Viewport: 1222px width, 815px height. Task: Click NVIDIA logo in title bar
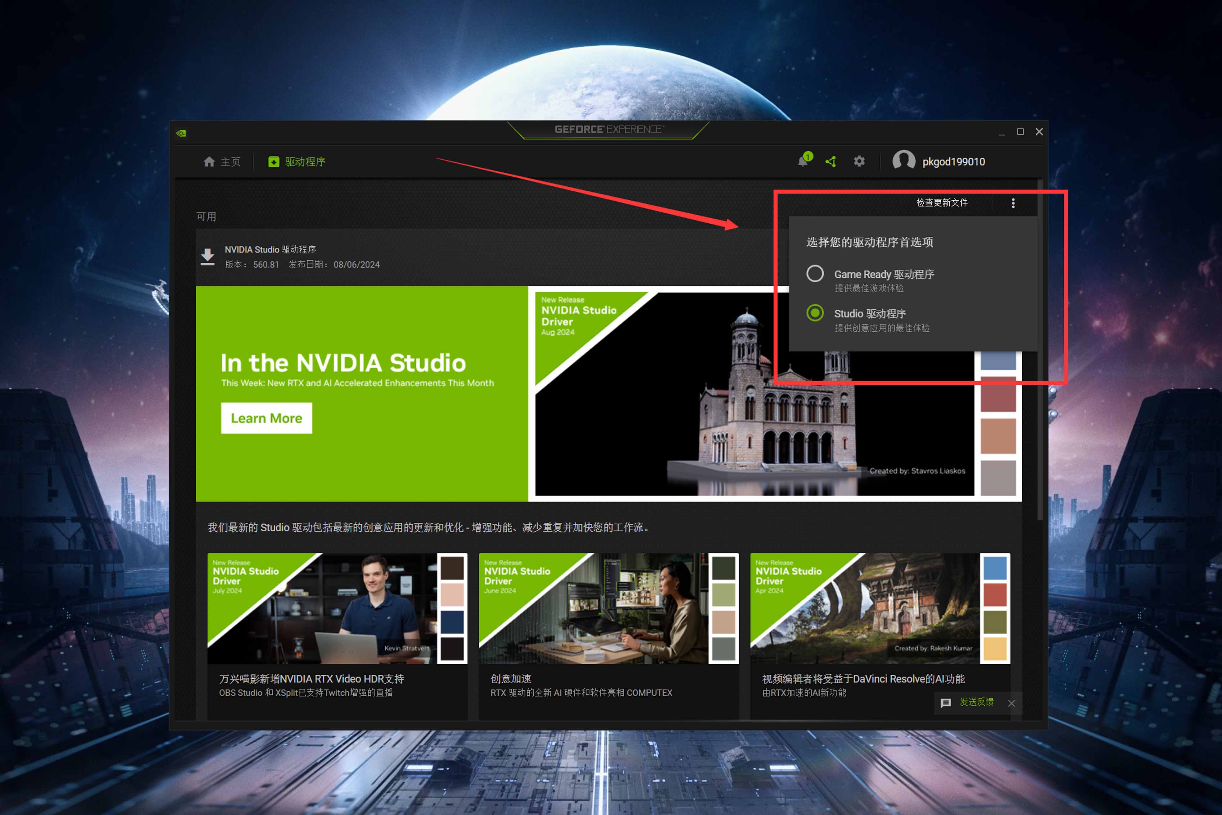pos(181,133)
